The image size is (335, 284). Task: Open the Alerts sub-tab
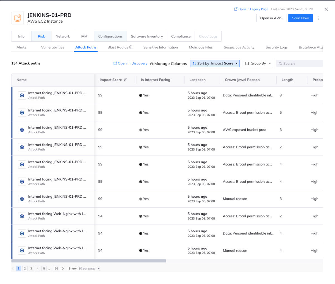[x=21, y=47]
